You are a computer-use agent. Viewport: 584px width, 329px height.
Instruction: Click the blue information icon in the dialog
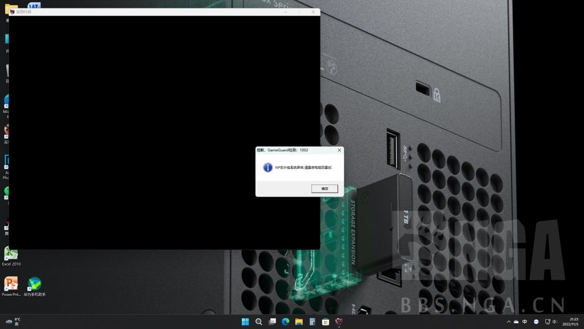(268, 168)
